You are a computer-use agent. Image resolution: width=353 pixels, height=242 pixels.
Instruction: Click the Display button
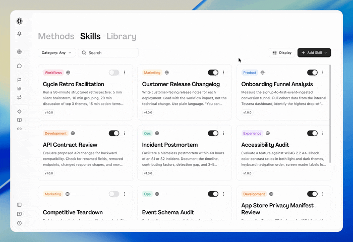tap(282, 52)
